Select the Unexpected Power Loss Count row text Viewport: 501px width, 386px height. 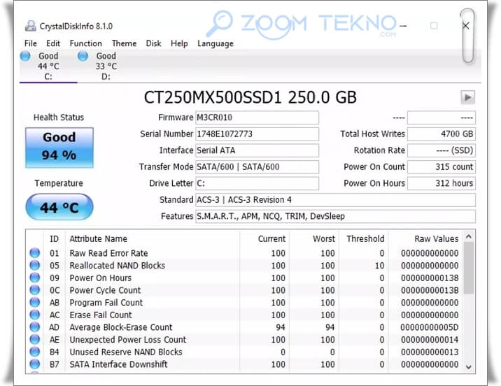tap(128, 340)
